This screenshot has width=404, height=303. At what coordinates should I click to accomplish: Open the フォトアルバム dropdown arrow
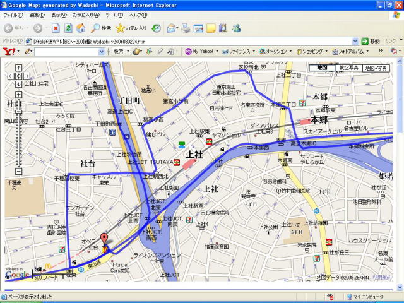click(x=367, y=52)
